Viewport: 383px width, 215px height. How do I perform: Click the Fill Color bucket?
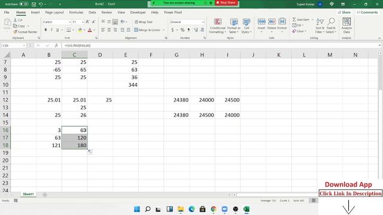[x=80, y=30]
